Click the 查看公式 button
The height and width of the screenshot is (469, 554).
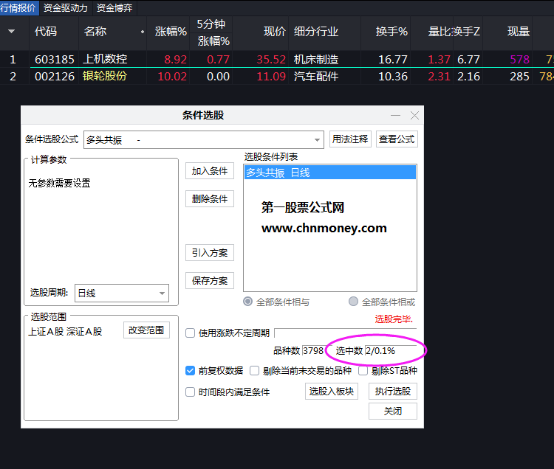pyautogui.click(x=397, y=139)
